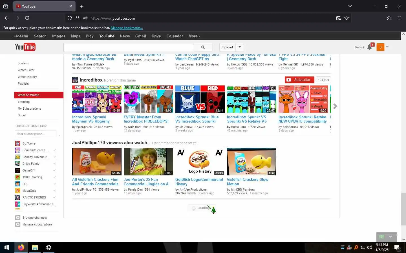Click the page vertical scrollbar thumb
This screenshot has width=406, height=253.
tap(403, 209)
